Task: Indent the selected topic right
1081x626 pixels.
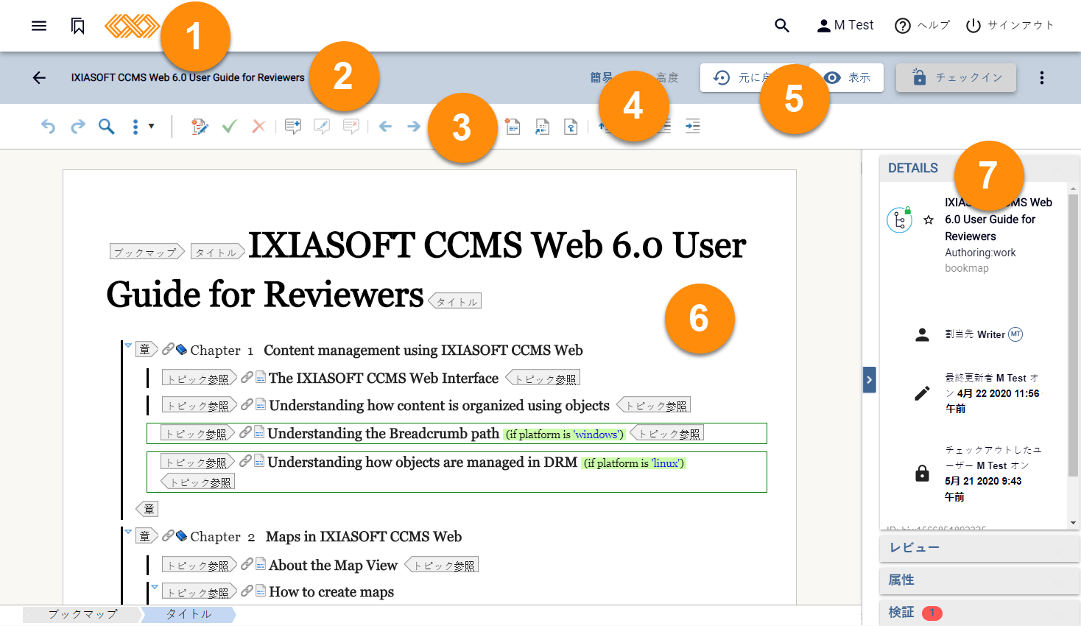Action: 692,127
